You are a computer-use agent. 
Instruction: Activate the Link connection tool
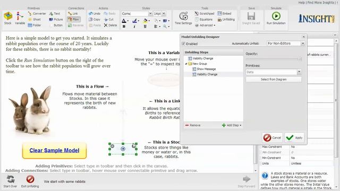73,13
